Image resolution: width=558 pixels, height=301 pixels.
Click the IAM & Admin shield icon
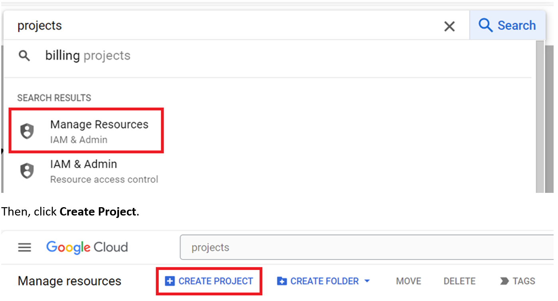(x=27, y=171)
